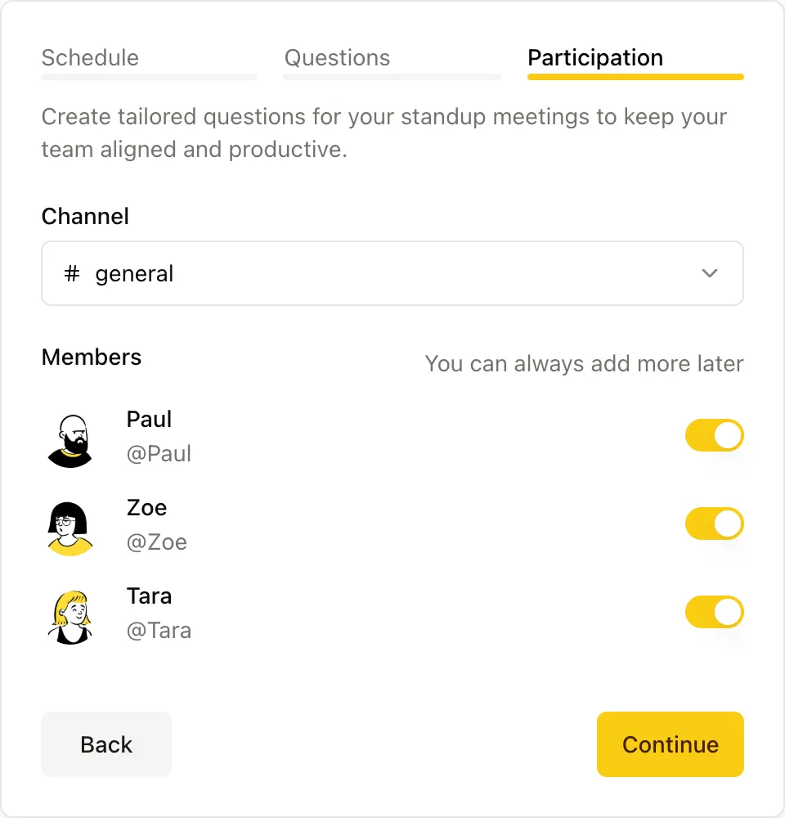This screenshot has width=785, height=818.
Task: Click the Back button
Action: [x=105, y=744]
